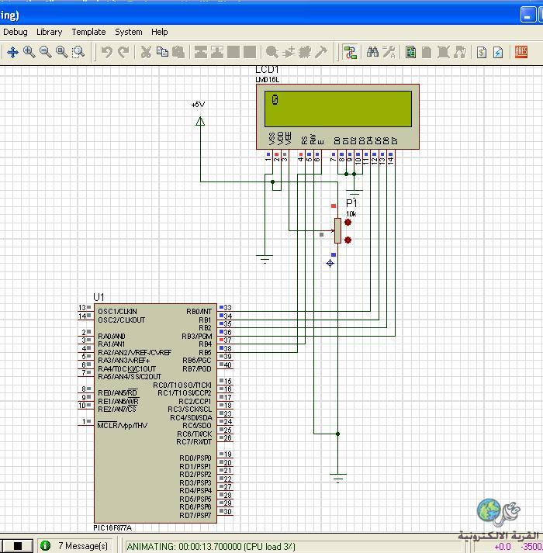
Task: Click the RD7/PSP7 pin label
Action: tap(195, 515)
